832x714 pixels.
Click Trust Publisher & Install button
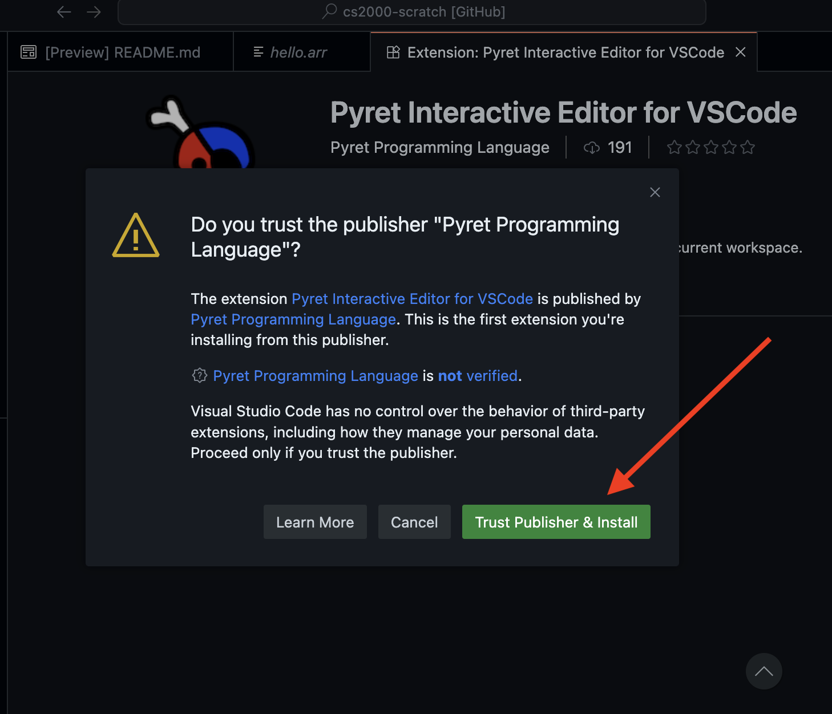tap(556, 522)
